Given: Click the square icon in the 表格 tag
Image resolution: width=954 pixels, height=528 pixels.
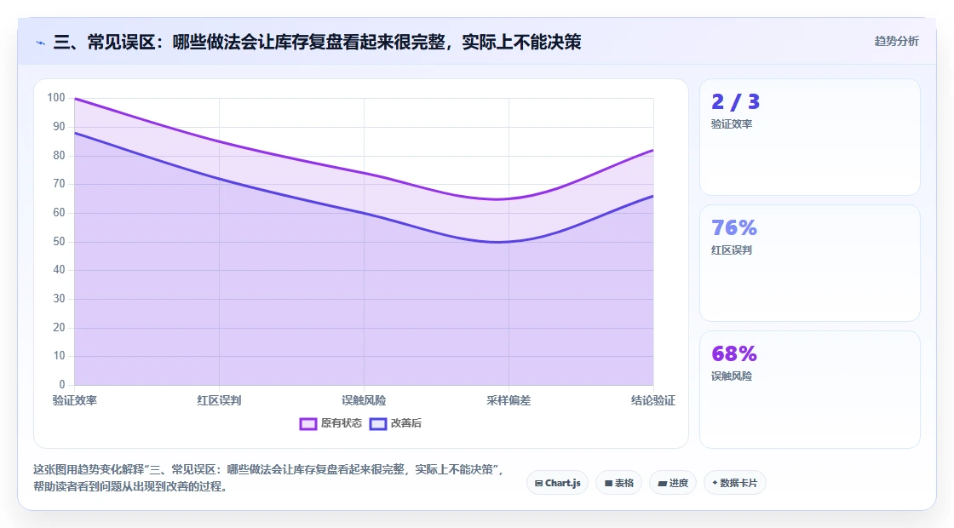Looking at the screenshot, I should pyautogui.click(x=608, y=484).
